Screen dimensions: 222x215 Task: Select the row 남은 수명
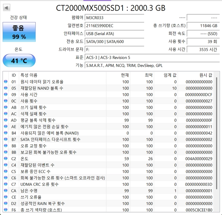[108, 191]
